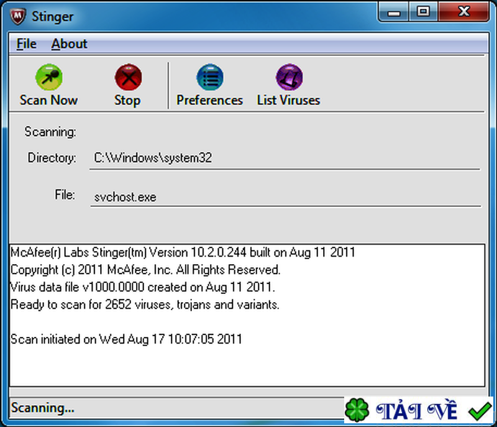Viewport: 497px width, 427px height.
Task: Click the Scan Now button label
Action: pos(48,99)
